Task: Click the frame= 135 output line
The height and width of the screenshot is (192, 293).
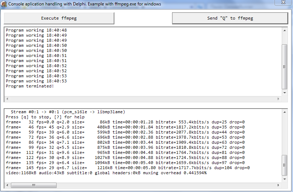Action: (x=125, y=163)
